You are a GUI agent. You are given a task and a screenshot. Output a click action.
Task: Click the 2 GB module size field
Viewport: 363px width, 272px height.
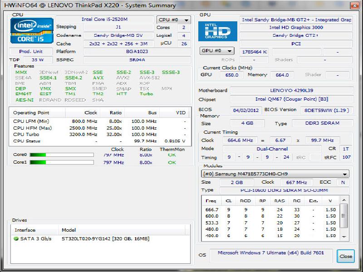(x=236, y=183)
